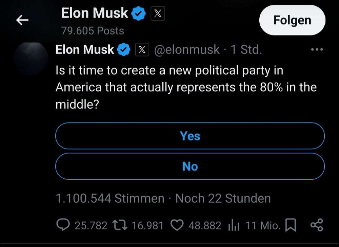Tap the repost arrows icon
Image resolution: width=339 pixels, height=247 pixels.
(x=120, y=225)
